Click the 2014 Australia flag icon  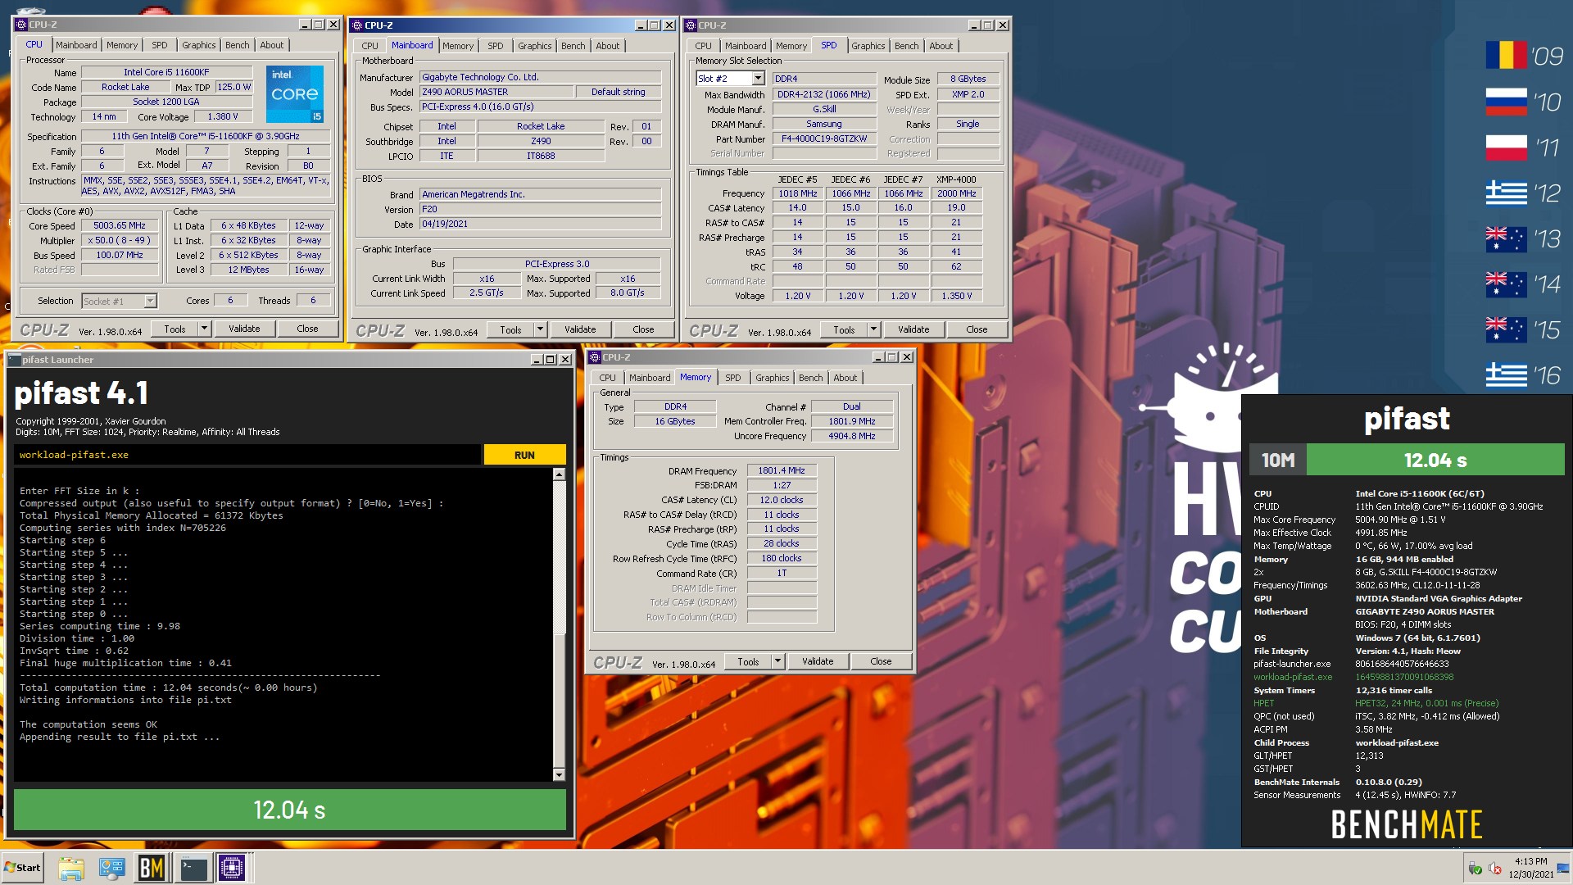click(x=1506, y=284)
